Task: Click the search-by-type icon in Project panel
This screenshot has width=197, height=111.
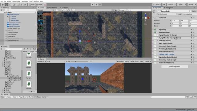Action: (x=24, y=49)
